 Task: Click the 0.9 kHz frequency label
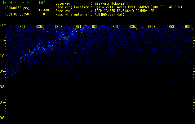(x=2, y=71)
